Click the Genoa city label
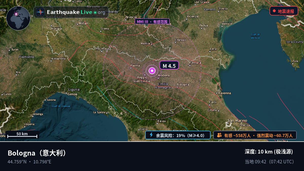This screenshot has width=304, height=171. [x=72, y=94]
